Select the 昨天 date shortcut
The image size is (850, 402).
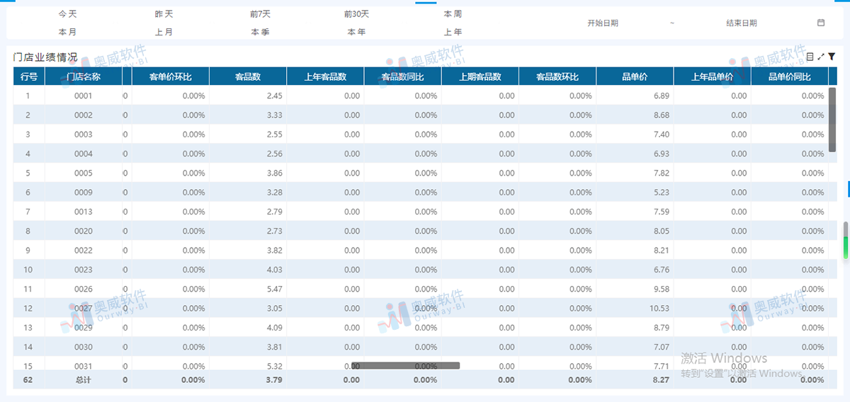(164, 14)
